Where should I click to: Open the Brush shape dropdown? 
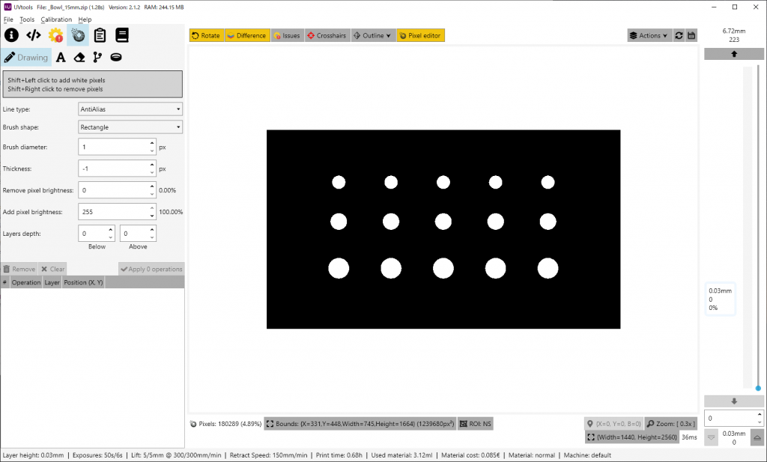pyautogui.click(x=130, y=127)
